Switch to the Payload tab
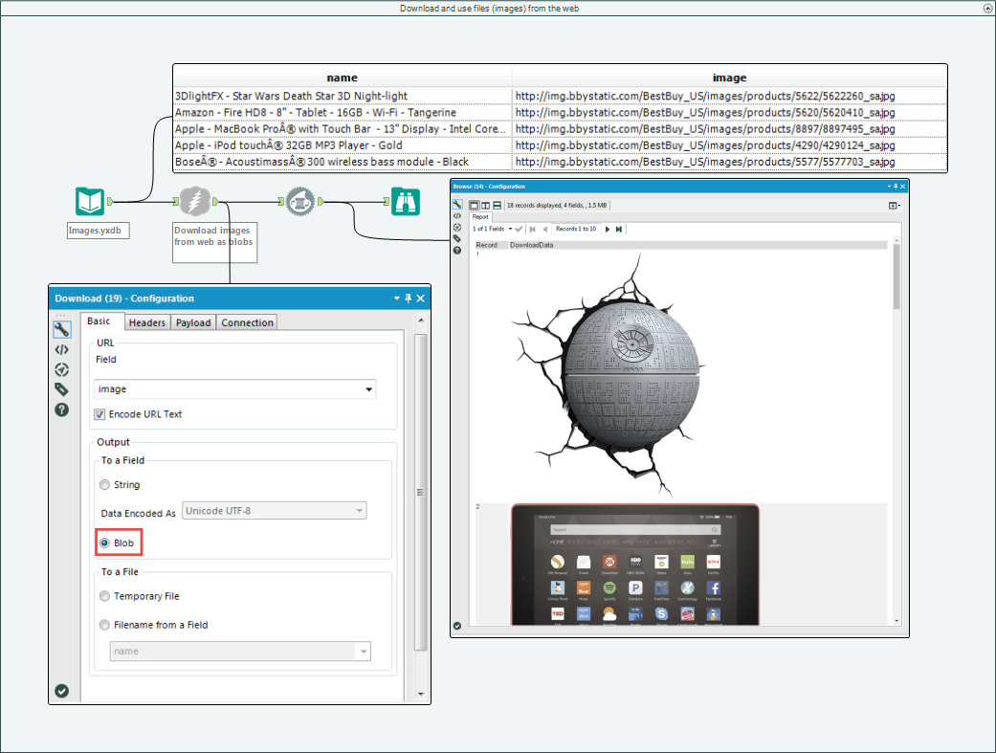The image size is (996, 753). coord(192,322)
